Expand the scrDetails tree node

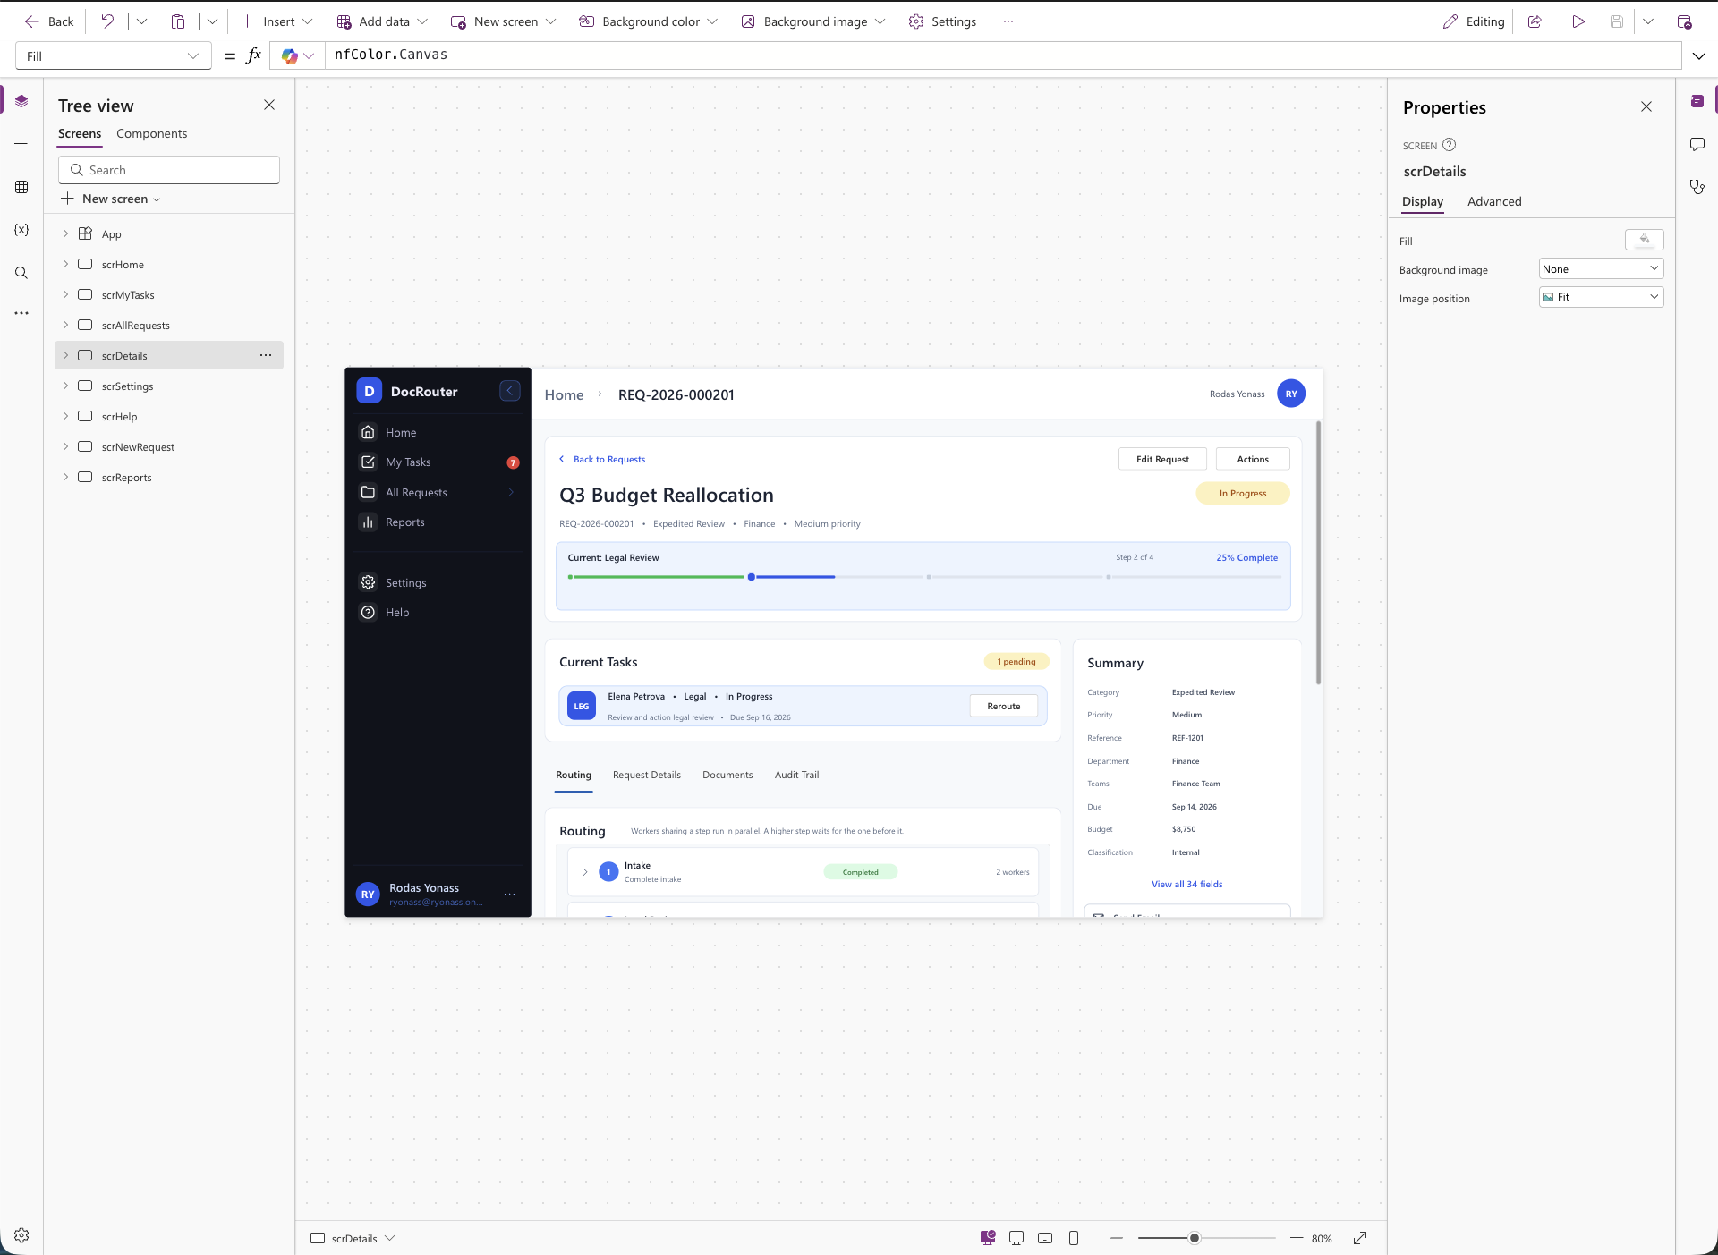tap(65, 355)
